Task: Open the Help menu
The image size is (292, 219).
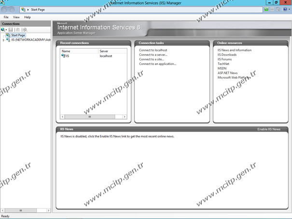Action: click(x=28, y=17)
